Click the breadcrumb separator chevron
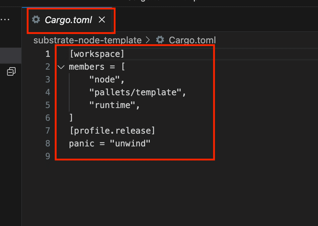The image size is (318, 226). 148,40
